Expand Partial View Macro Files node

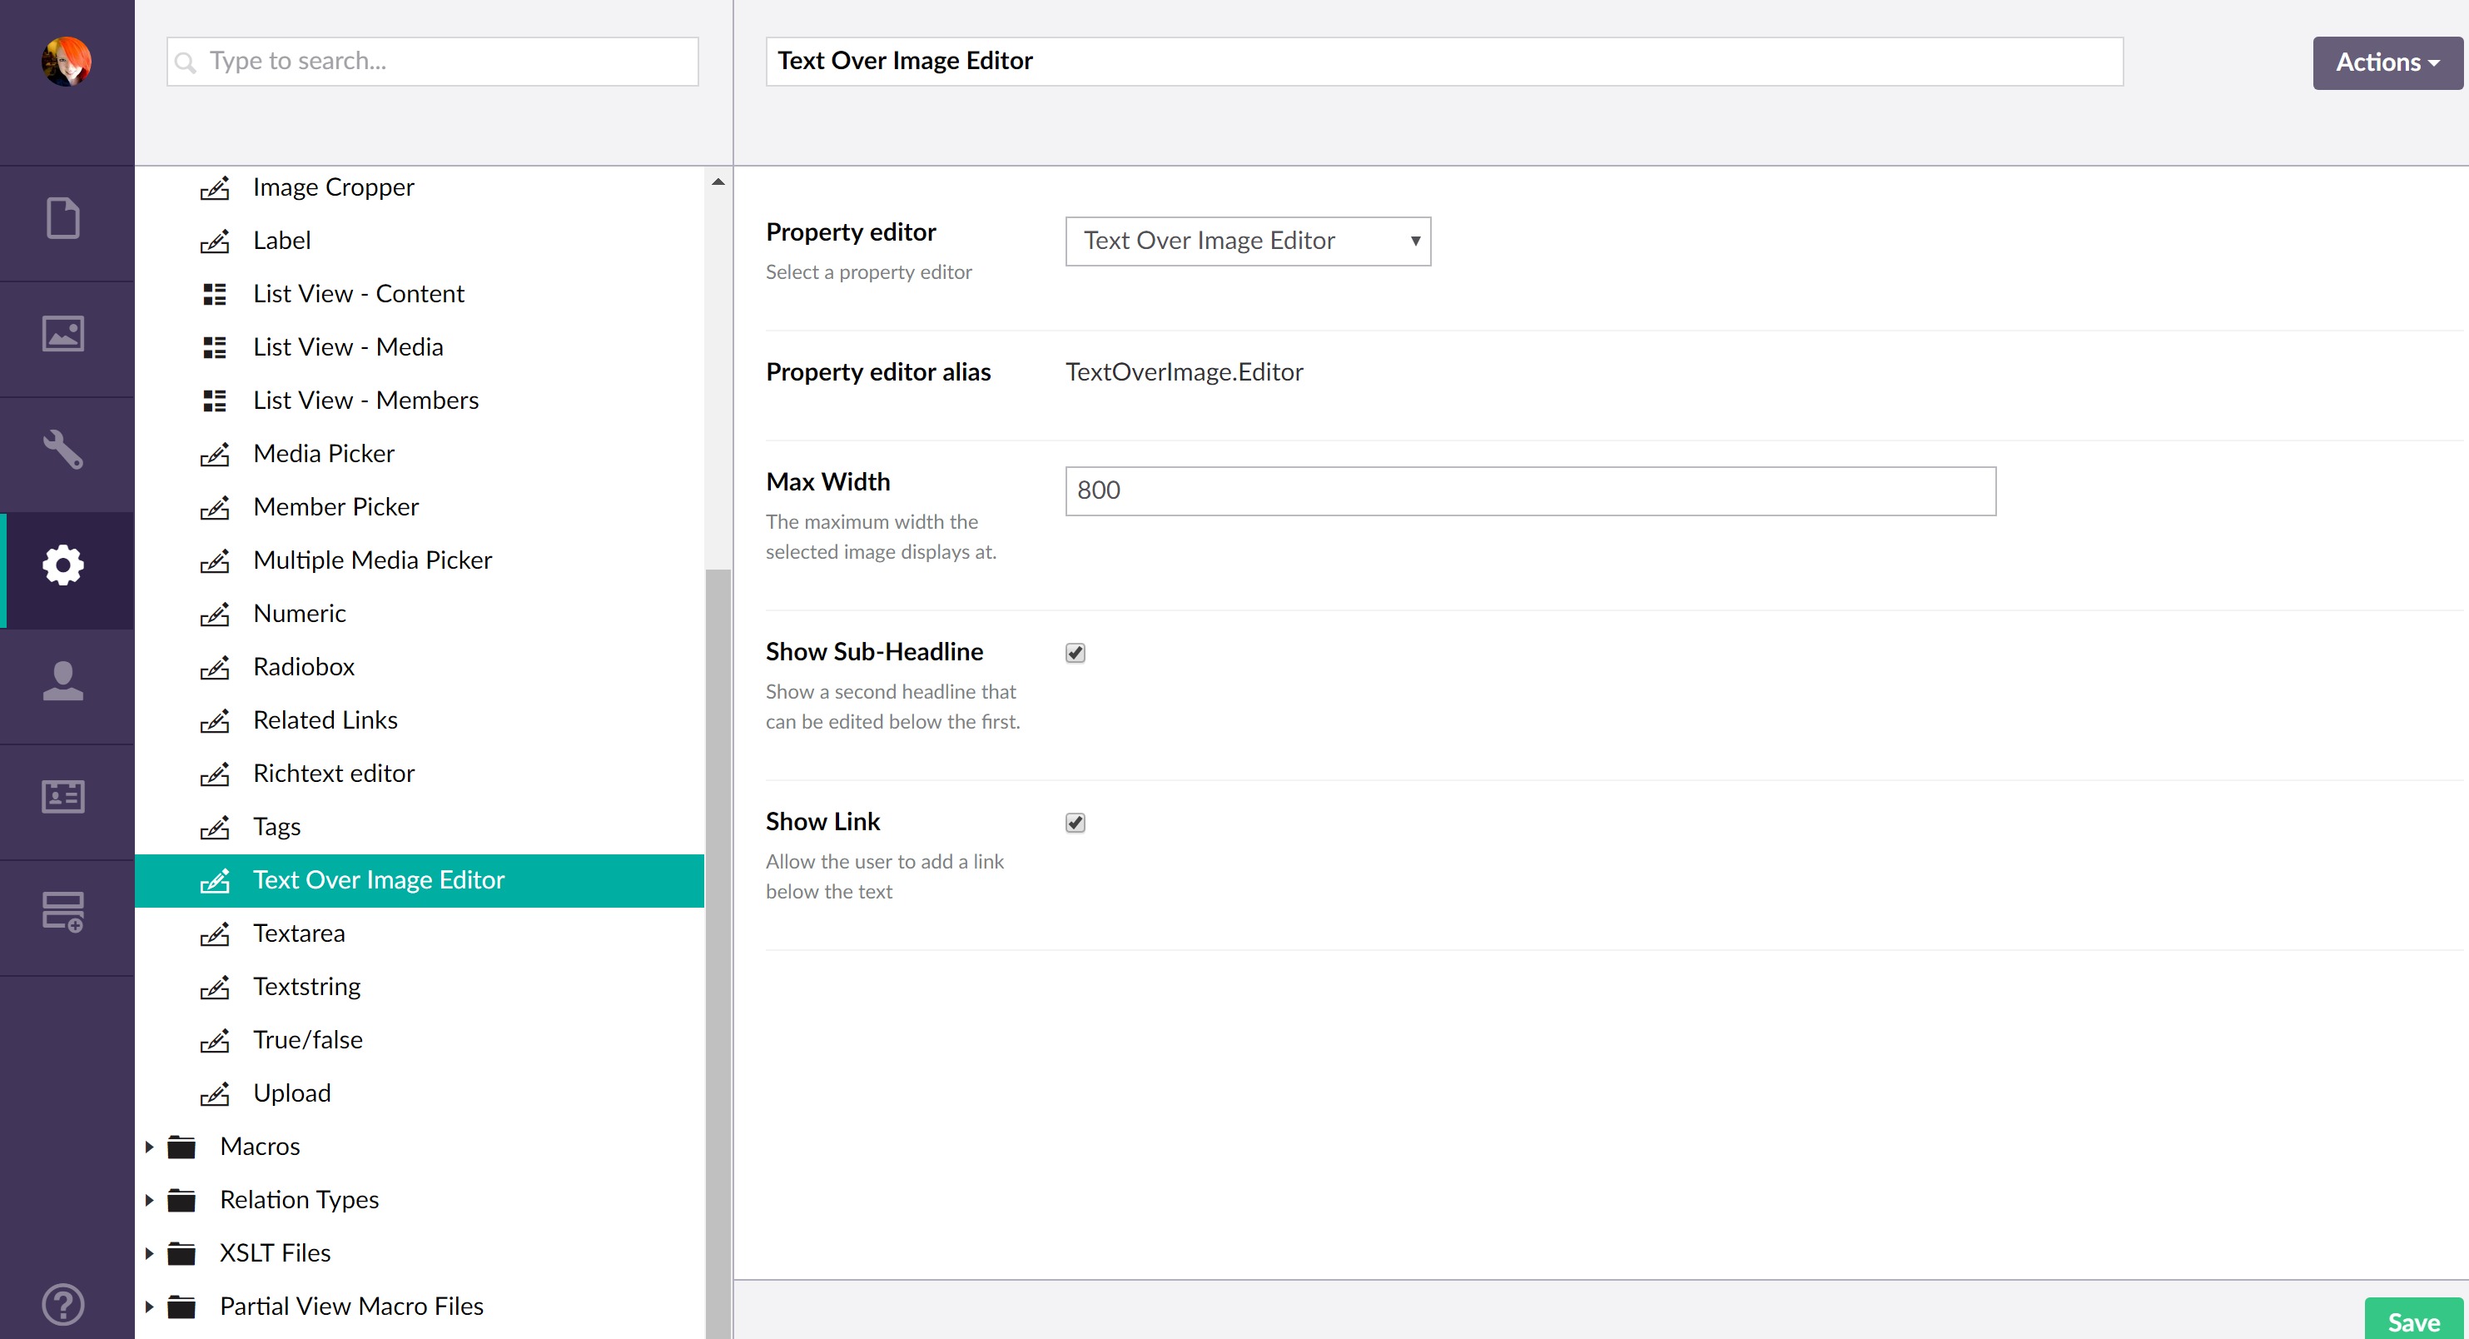pos(150,1307)
